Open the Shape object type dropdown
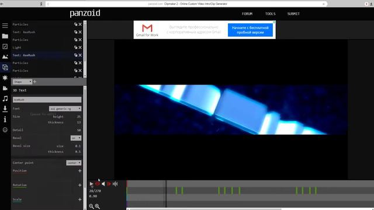The width and height of the screenshot is (374, 210). pos(22,82)
